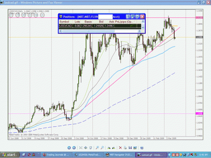The image size is (211, 158).
Task: Click the first quick launch icon
Action: [x=24, y=155]
